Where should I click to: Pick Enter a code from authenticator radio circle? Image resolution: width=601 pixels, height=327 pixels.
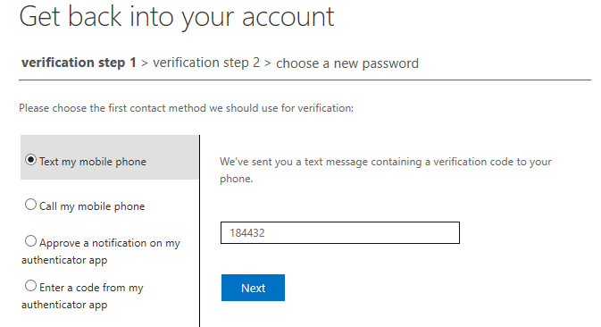[x=30, y=286]
